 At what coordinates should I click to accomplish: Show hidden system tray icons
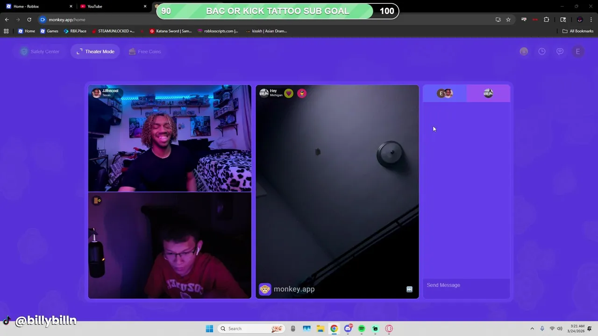click(x=532, y=329)
